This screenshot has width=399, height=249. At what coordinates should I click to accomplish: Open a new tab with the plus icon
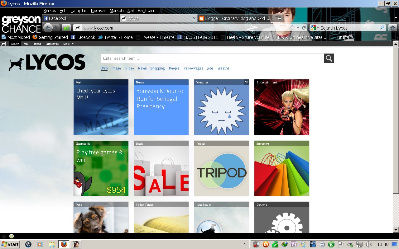280,18
